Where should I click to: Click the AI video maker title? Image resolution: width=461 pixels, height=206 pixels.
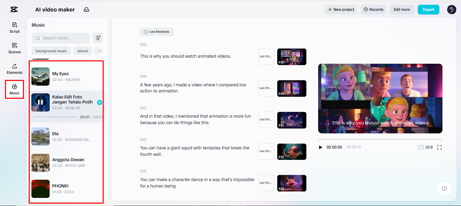55,9
